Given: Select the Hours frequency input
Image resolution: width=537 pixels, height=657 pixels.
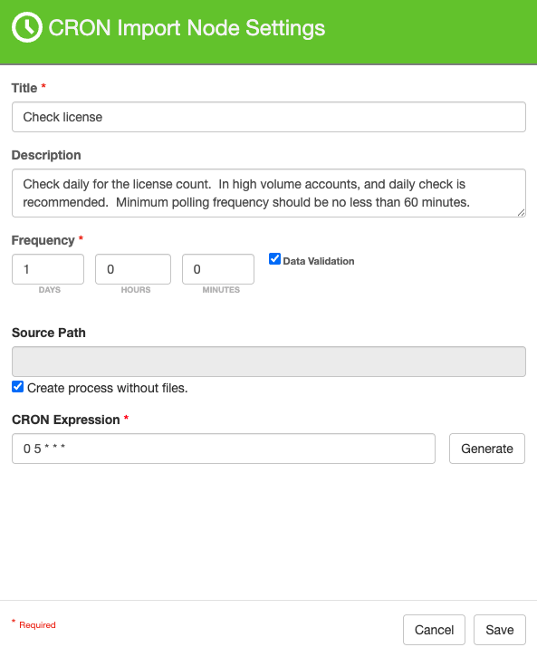Looking at the screenshot, I should (x=133, y=269).
